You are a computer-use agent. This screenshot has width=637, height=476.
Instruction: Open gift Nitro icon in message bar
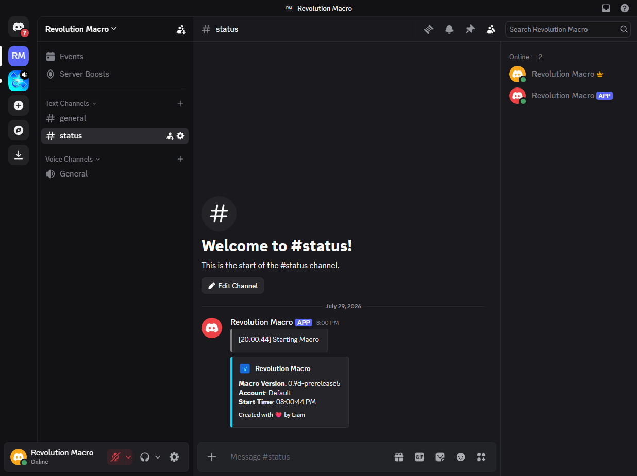click(399, 457)
